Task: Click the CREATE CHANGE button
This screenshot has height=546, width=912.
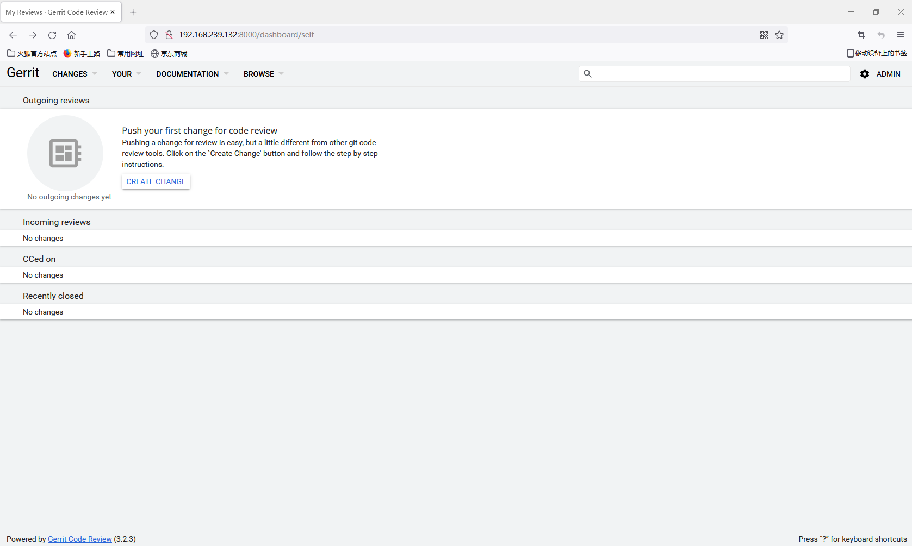Action: 156,181
